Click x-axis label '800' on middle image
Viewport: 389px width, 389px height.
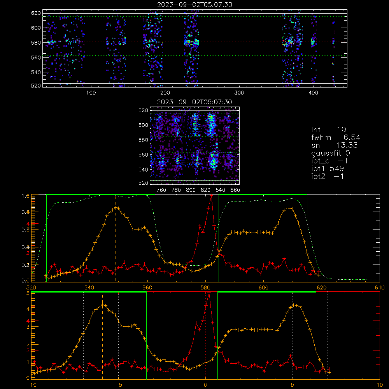[191, 190]
